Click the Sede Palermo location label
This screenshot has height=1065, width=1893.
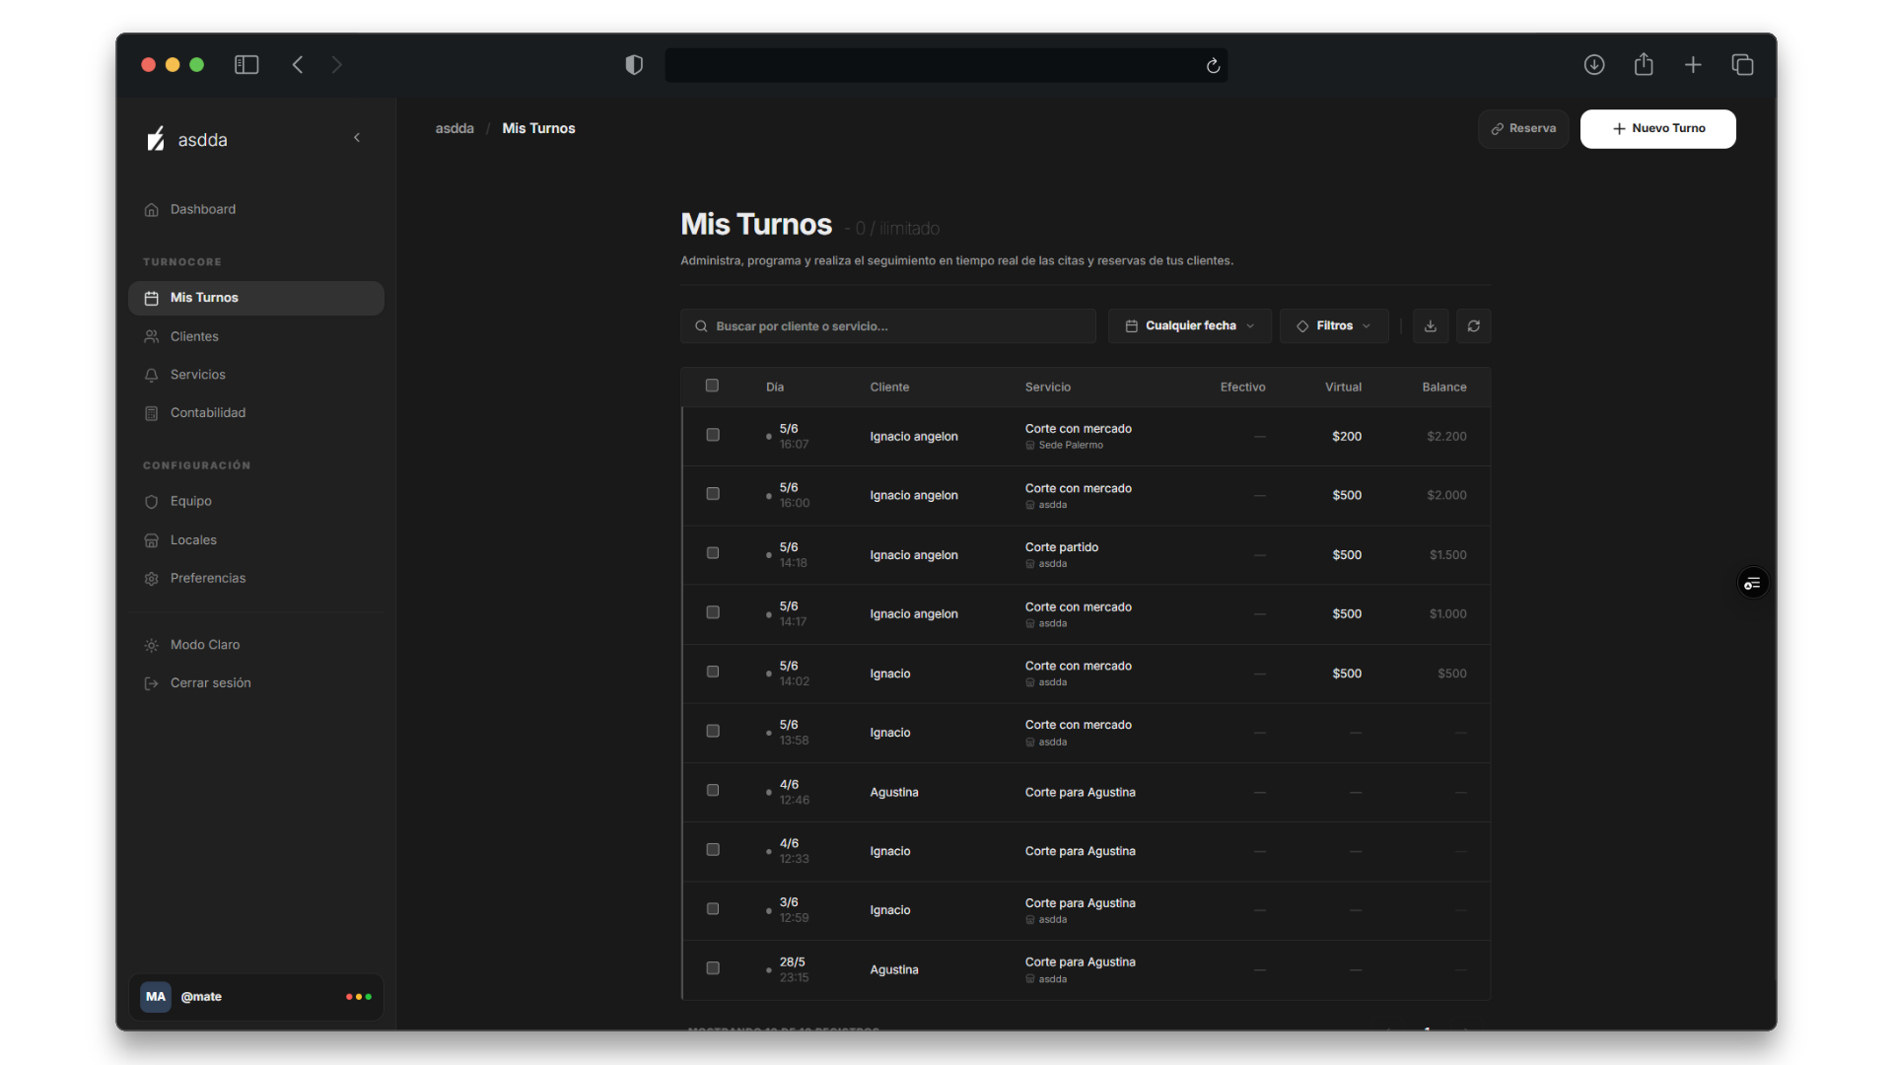1071,445
